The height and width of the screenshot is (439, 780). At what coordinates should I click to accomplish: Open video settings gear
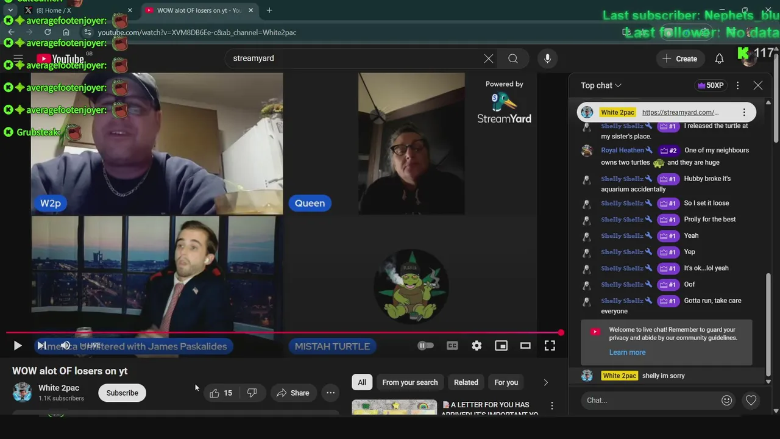(x=477, y=346)
